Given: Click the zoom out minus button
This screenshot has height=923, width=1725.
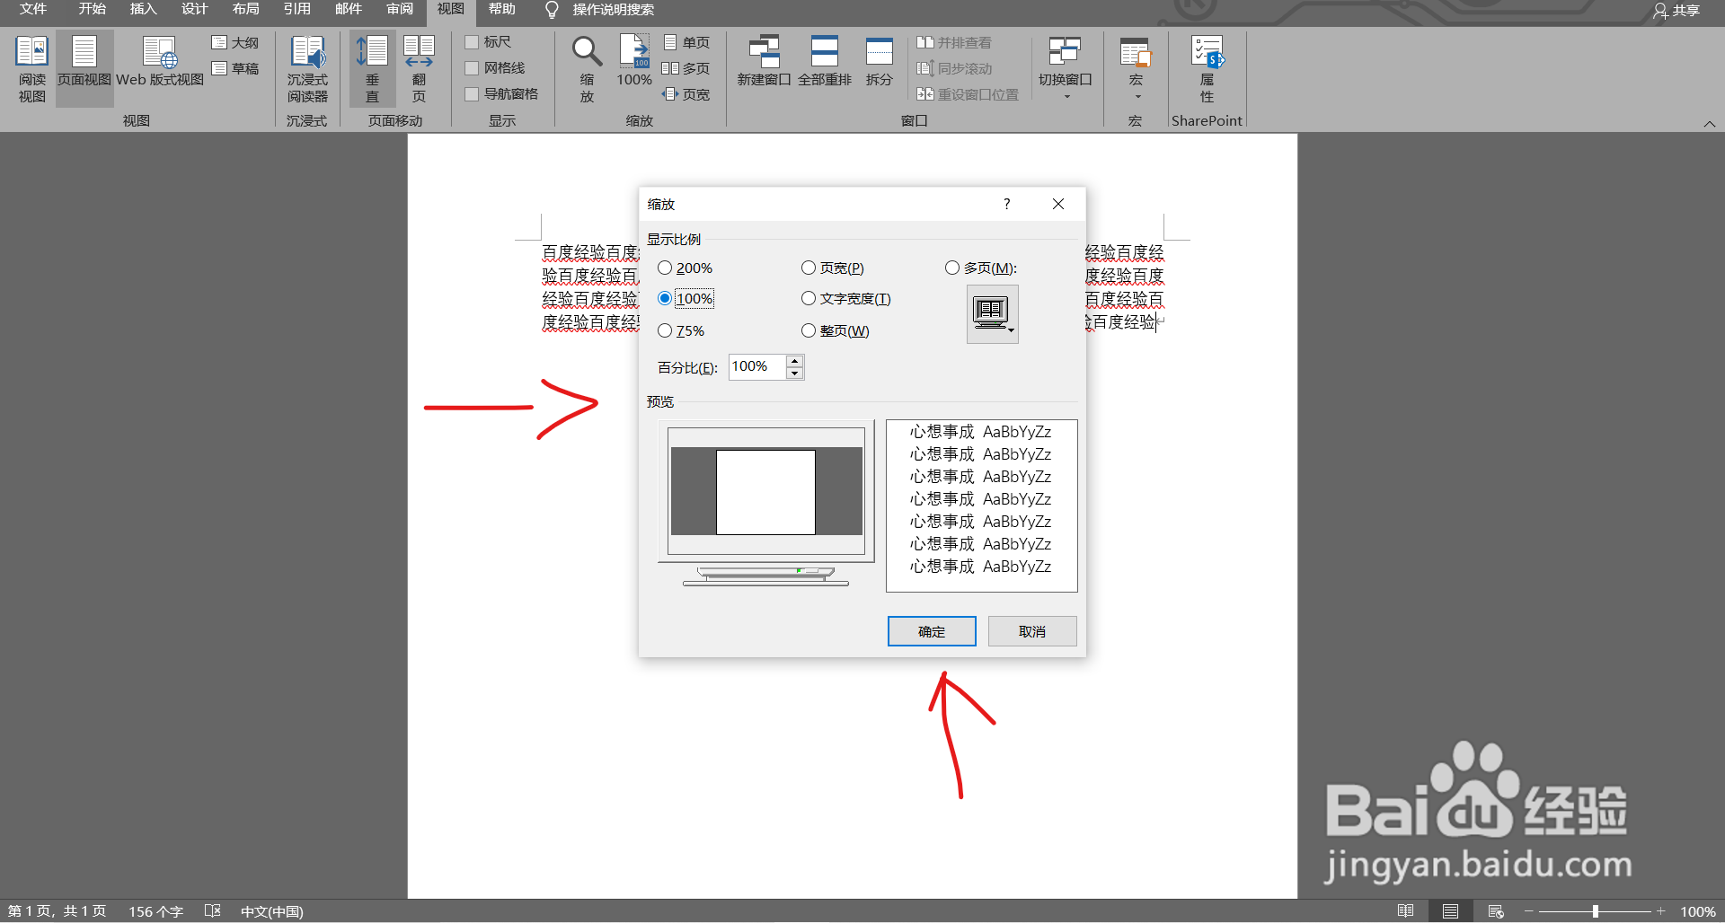Looking at the screenshot, I should pyautogui.click(x=1528, y=911).
